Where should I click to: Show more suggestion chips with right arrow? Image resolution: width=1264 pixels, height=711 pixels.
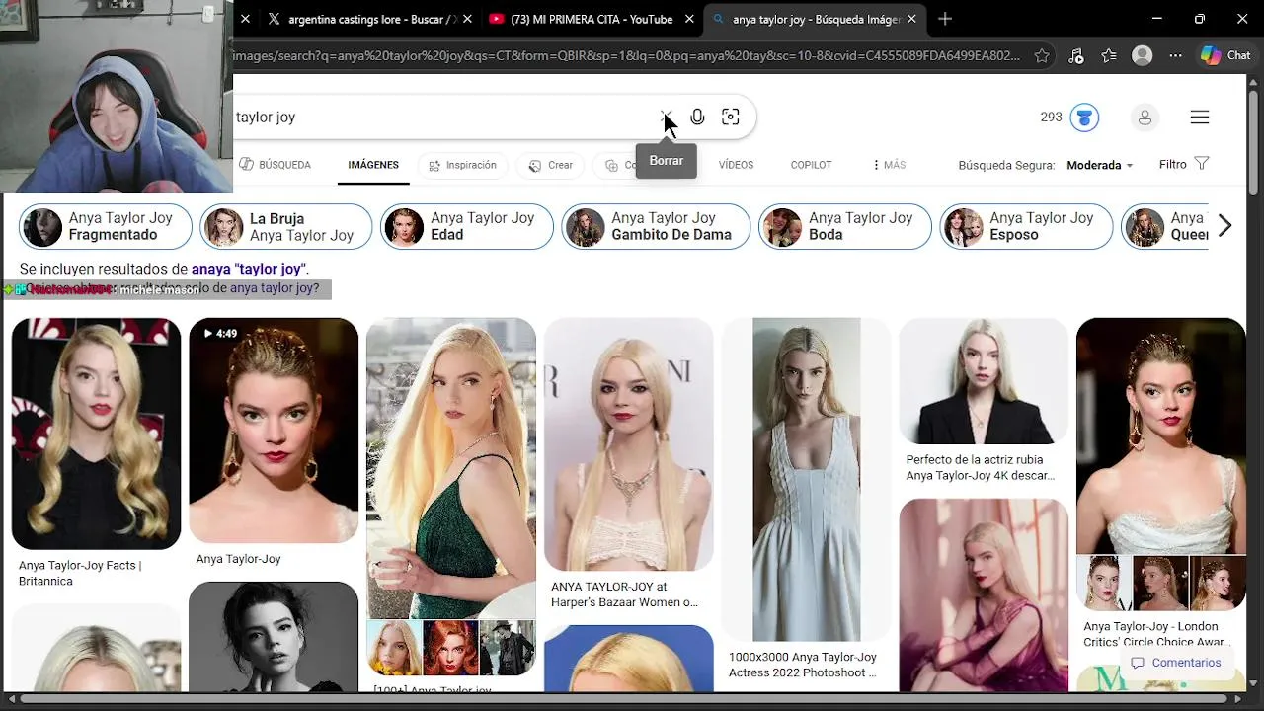(x=1224, y=226)
